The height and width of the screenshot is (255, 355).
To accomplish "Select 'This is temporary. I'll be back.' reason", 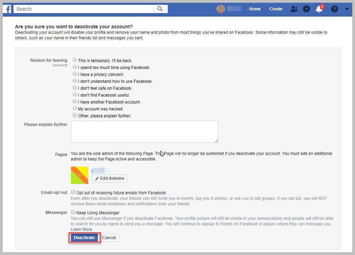I will point(74,60).
